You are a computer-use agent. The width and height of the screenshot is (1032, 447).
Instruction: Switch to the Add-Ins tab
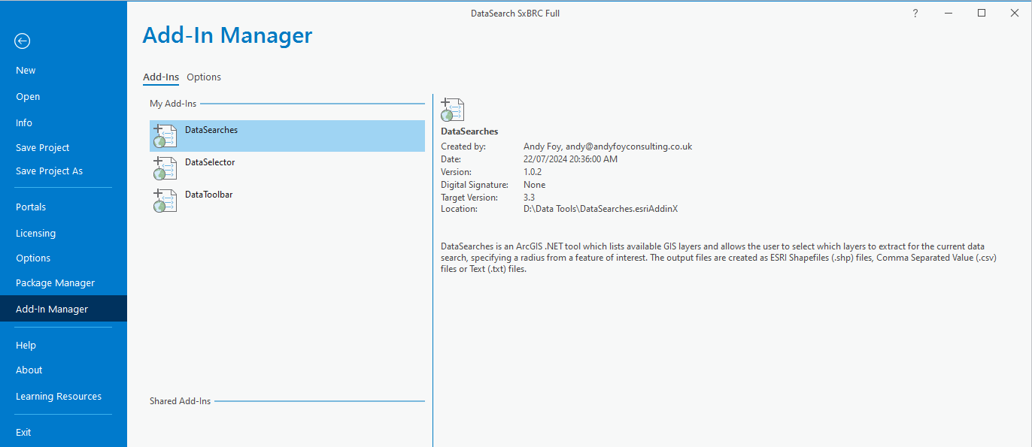click(x=161, y=77)
